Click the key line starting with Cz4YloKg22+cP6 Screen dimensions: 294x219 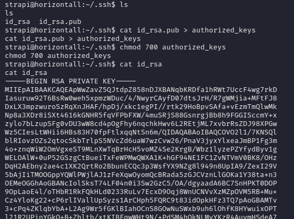141,200
